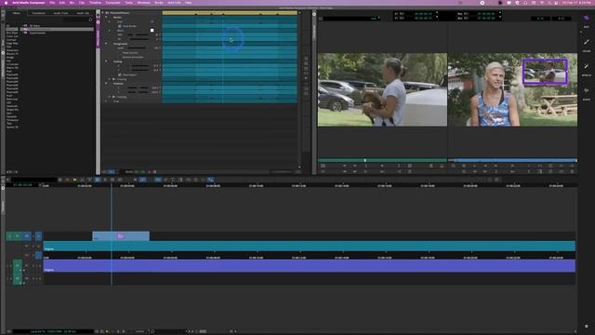The width and height of the screenshot is (595, 335).
Task: Enable the yellow Extract/Splice-in segment mode
Action: (74, 180)
